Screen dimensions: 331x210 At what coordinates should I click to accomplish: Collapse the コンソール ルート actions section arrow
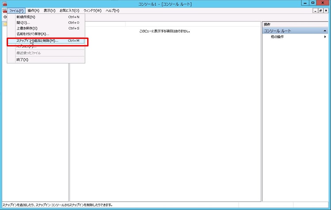point(324,31)
